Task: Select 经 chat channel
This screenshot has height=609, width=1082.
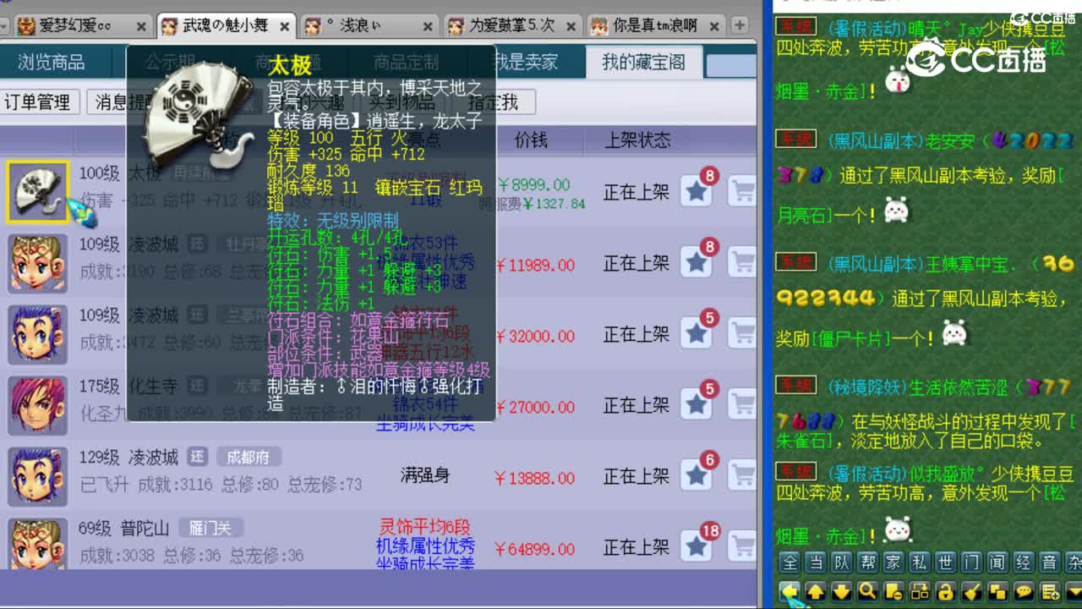Action: [x=1024, y=562]
